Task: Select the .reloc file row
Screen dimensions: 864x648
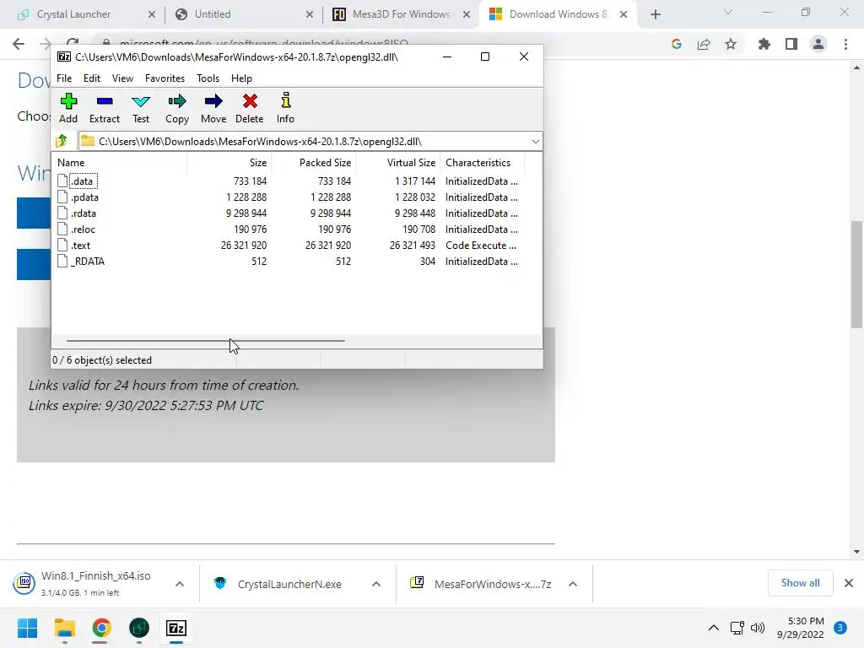Action: tap(288, 229)
